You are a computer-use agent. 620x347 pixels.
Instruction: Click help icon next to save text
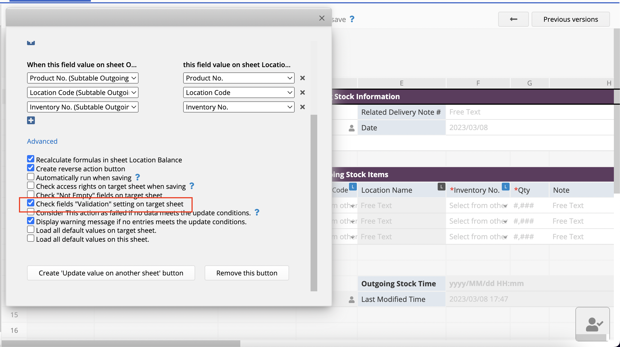pyautogui.click(x=352, y=19)
